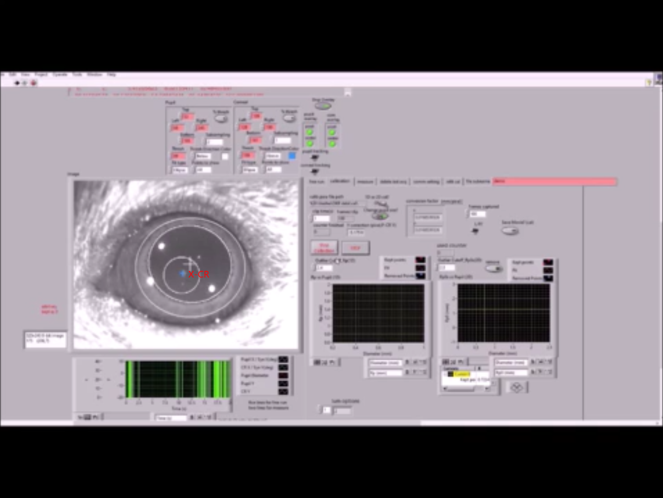Image resolution: width=663 pixels, height=498 pixels.
Task: Open context help icon at toolbar's right end
Action: pos(649,82)
